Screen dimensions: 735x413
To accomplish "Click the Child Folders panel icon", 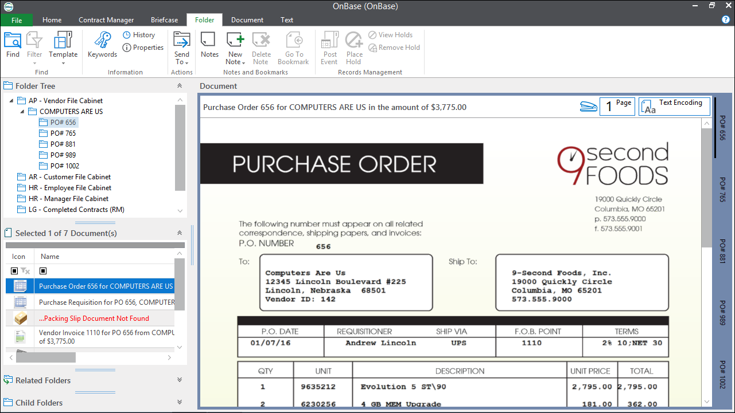I will 8,402.
